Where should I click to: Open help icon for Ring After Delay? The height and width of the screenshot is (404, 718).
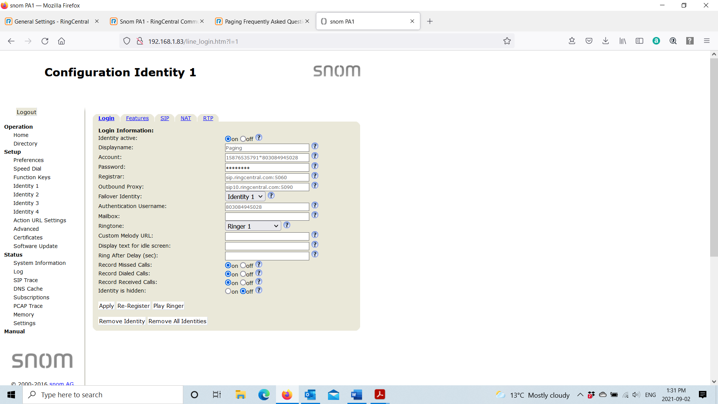tap(315, 254)
